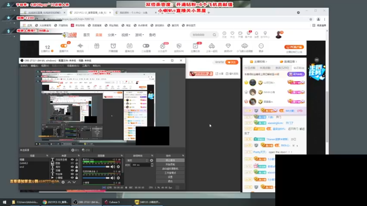Expand the 视频 dropdown in Douyu nav
The height and width of the screenshot is (206, 367).
click(x=125, y=35)
